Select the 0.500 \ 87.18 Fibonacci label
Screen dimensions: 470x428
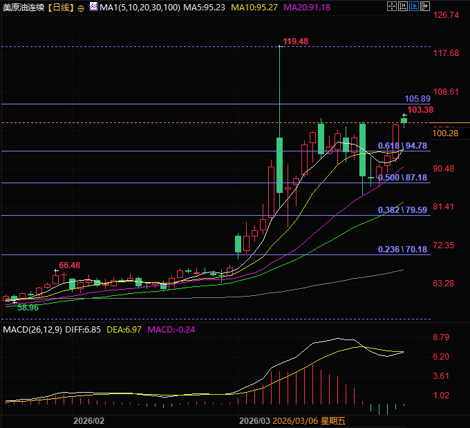coord(402,178)
